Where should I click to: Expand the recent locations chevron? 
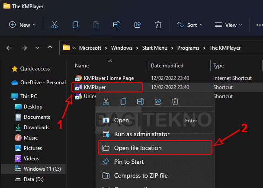[x=37, y=48]
